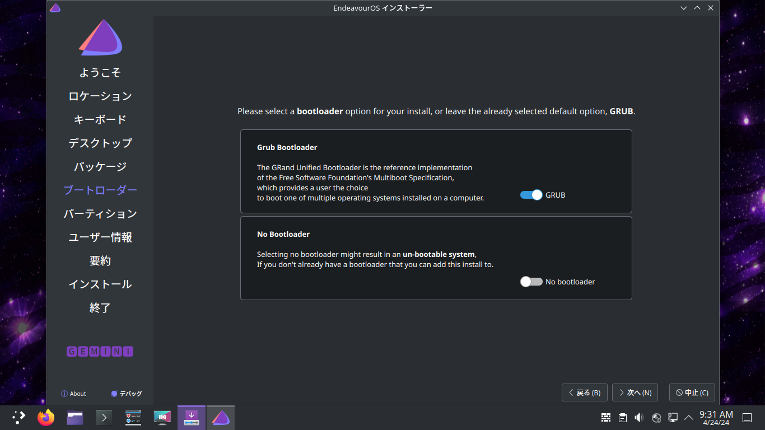Open the wired display tray icon
The height and width of the screenshot is (430, 765).
coord(673,418)
